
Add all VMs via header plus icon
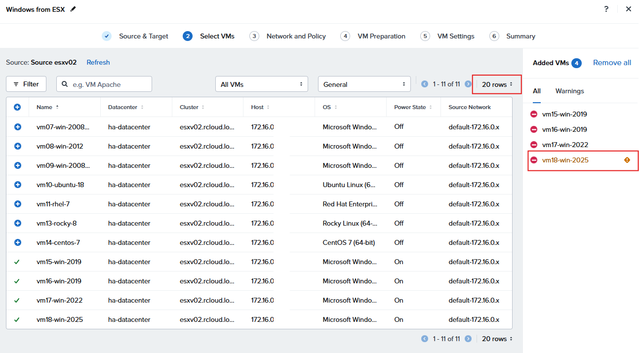tap(17, 107)
